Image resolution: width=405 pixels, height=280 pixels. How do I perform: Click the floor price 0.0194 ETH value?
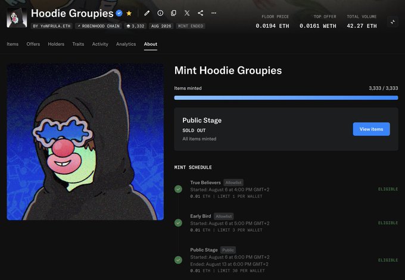273,26
